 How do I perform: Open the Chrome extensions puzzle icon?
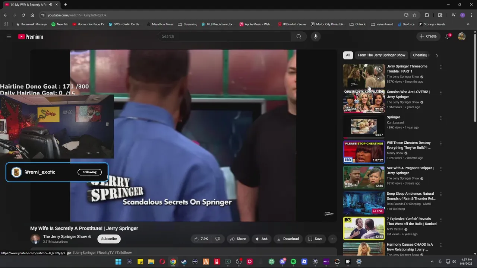pyautogui.click(x=427, y=15)
